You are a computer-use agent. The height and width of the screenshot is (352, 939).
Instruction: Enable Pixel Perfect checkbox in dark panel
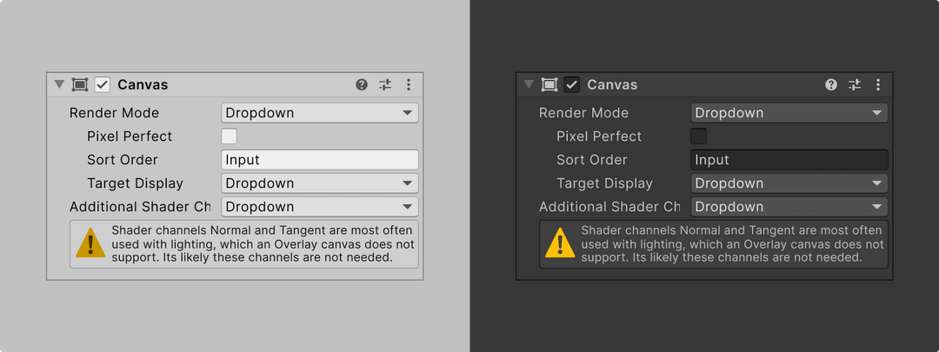pyautogui.click(x=698, y=136)
